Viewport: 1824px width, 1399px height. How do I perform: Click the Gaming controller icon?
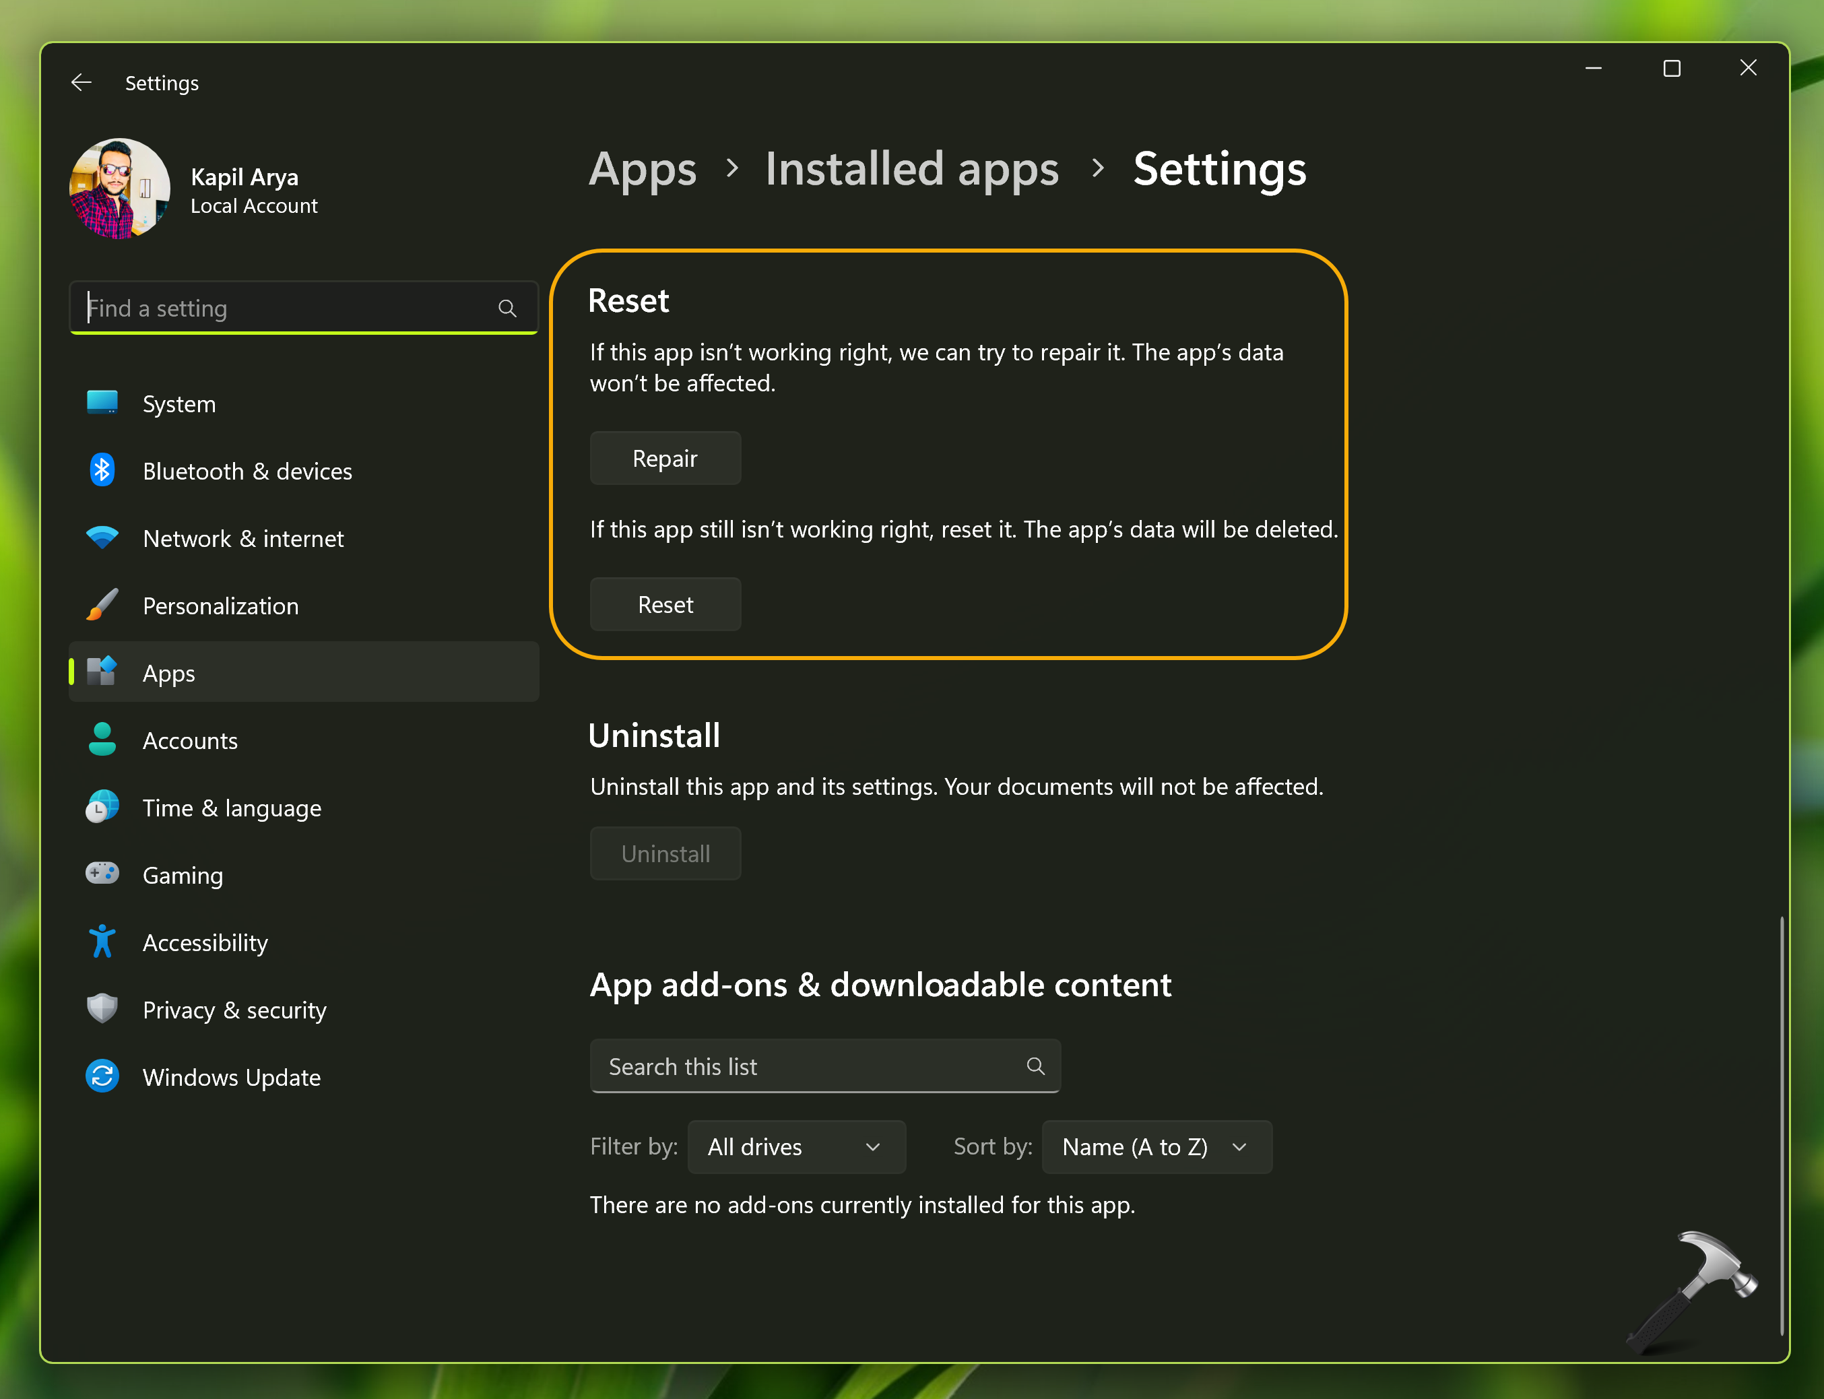pyautogui.click(x=102, y=874)
